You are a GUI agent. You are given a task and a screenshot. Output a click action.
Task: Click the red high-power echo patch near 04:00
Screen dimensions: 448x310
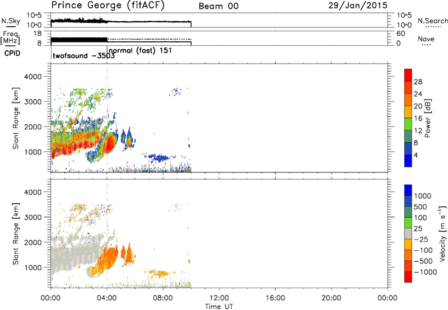tap(109, 144)
